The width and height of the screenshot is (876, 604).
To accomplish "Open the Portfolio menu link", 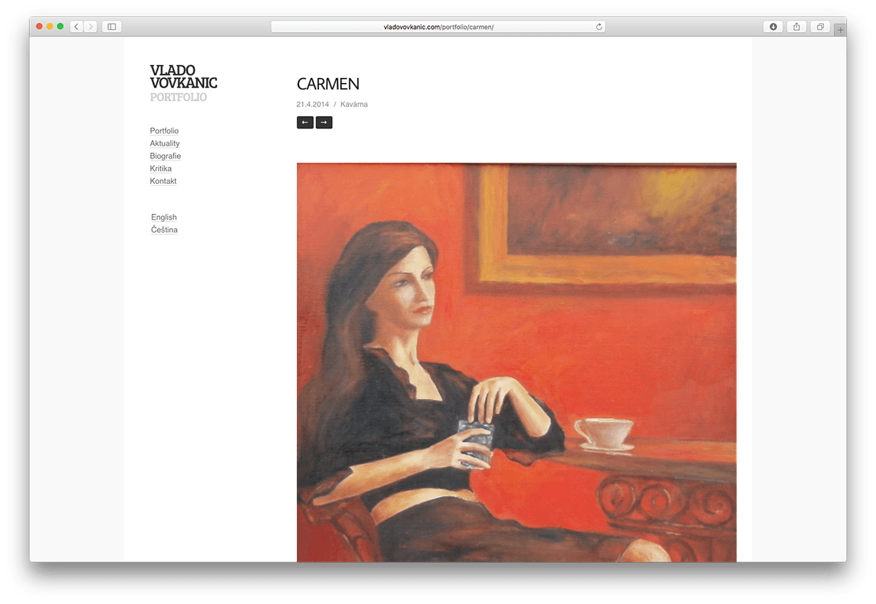I will [x=164, y=131].
